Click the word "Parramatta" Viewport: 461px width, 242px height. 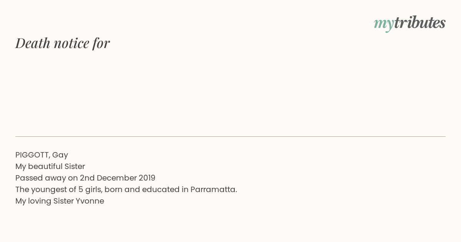(213, 190)
